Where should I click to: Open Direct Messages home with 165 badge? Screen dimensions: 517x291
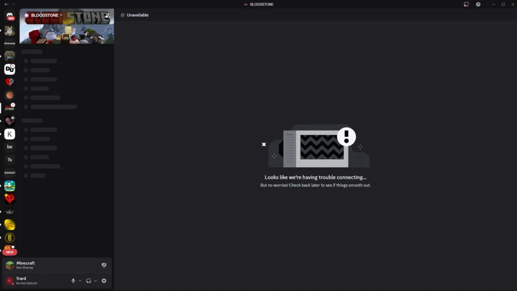[10, 16]
